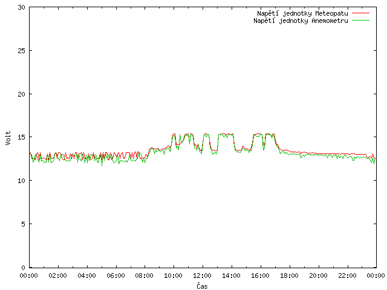The height and width of the screenshot is (290, 387).
Task: Click the y-axis value 25
Action: coord(22,51)
